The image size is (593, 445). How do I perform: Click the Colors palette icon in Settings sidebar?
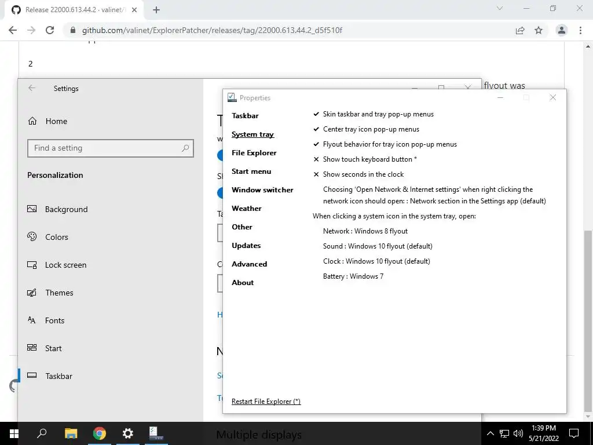pyautogui.click(x=32, y=236)
